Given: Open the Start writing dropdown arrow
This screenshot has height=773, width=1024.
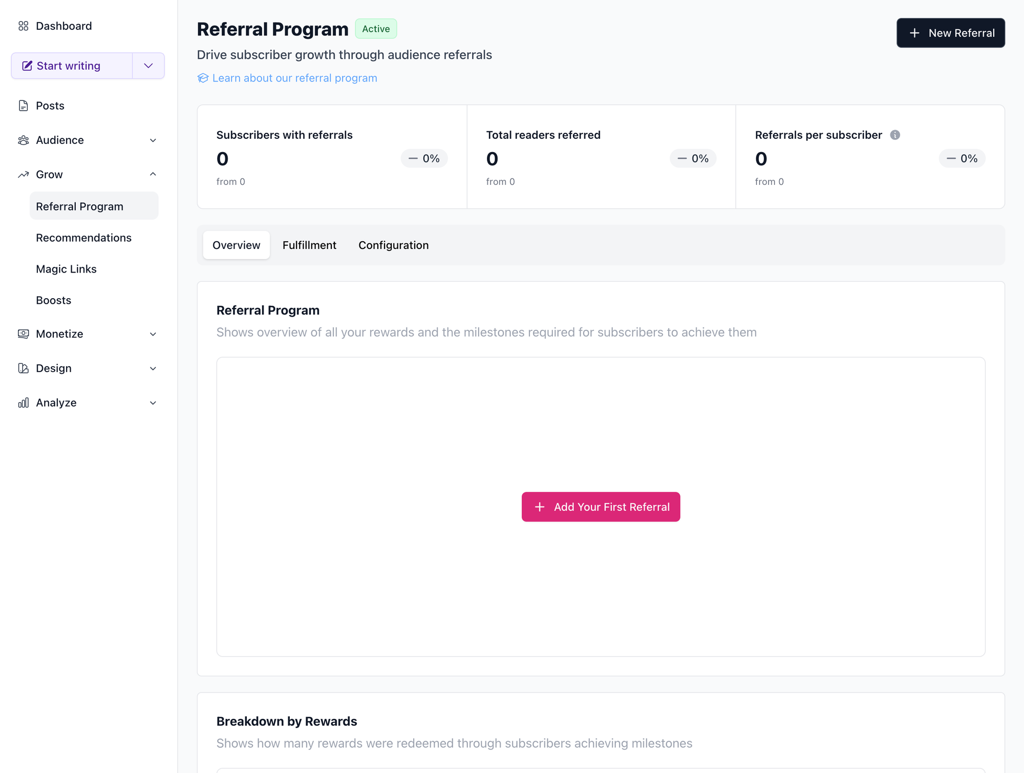Looking at the screenshot, I should [148, 66].
